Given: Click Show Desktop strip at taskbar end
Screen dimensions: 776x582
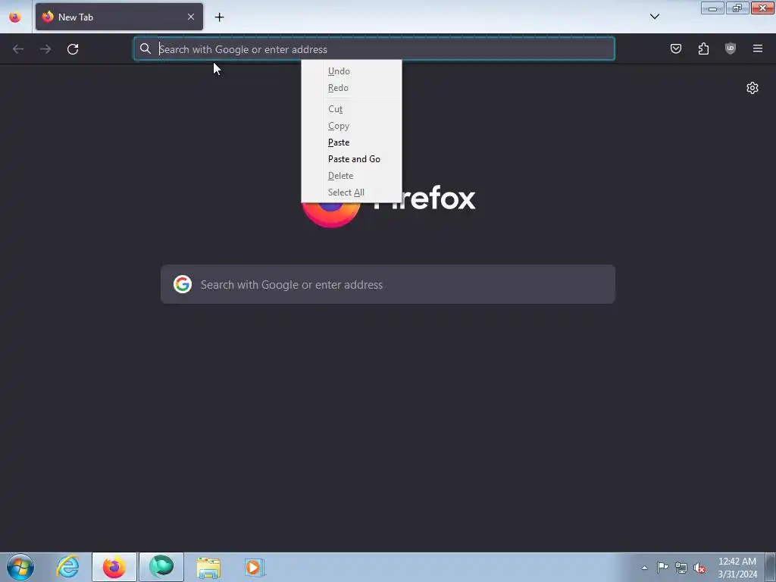Looking at the screenshot, I should (771, 568).
